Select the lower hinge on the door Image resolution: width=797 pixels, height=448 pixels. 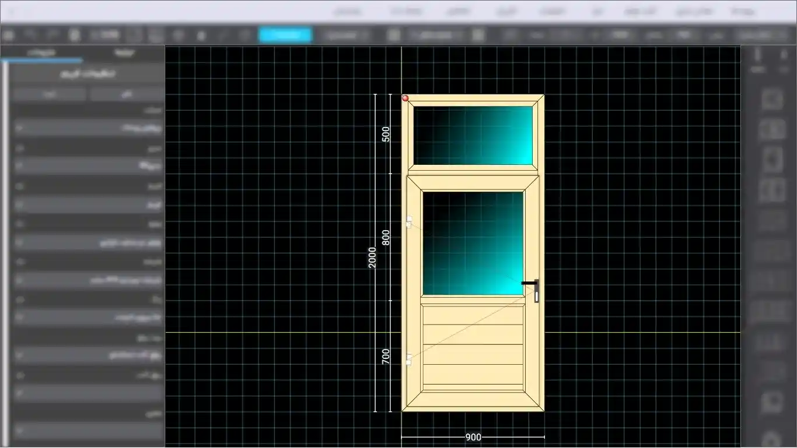[x=409, y=359]
